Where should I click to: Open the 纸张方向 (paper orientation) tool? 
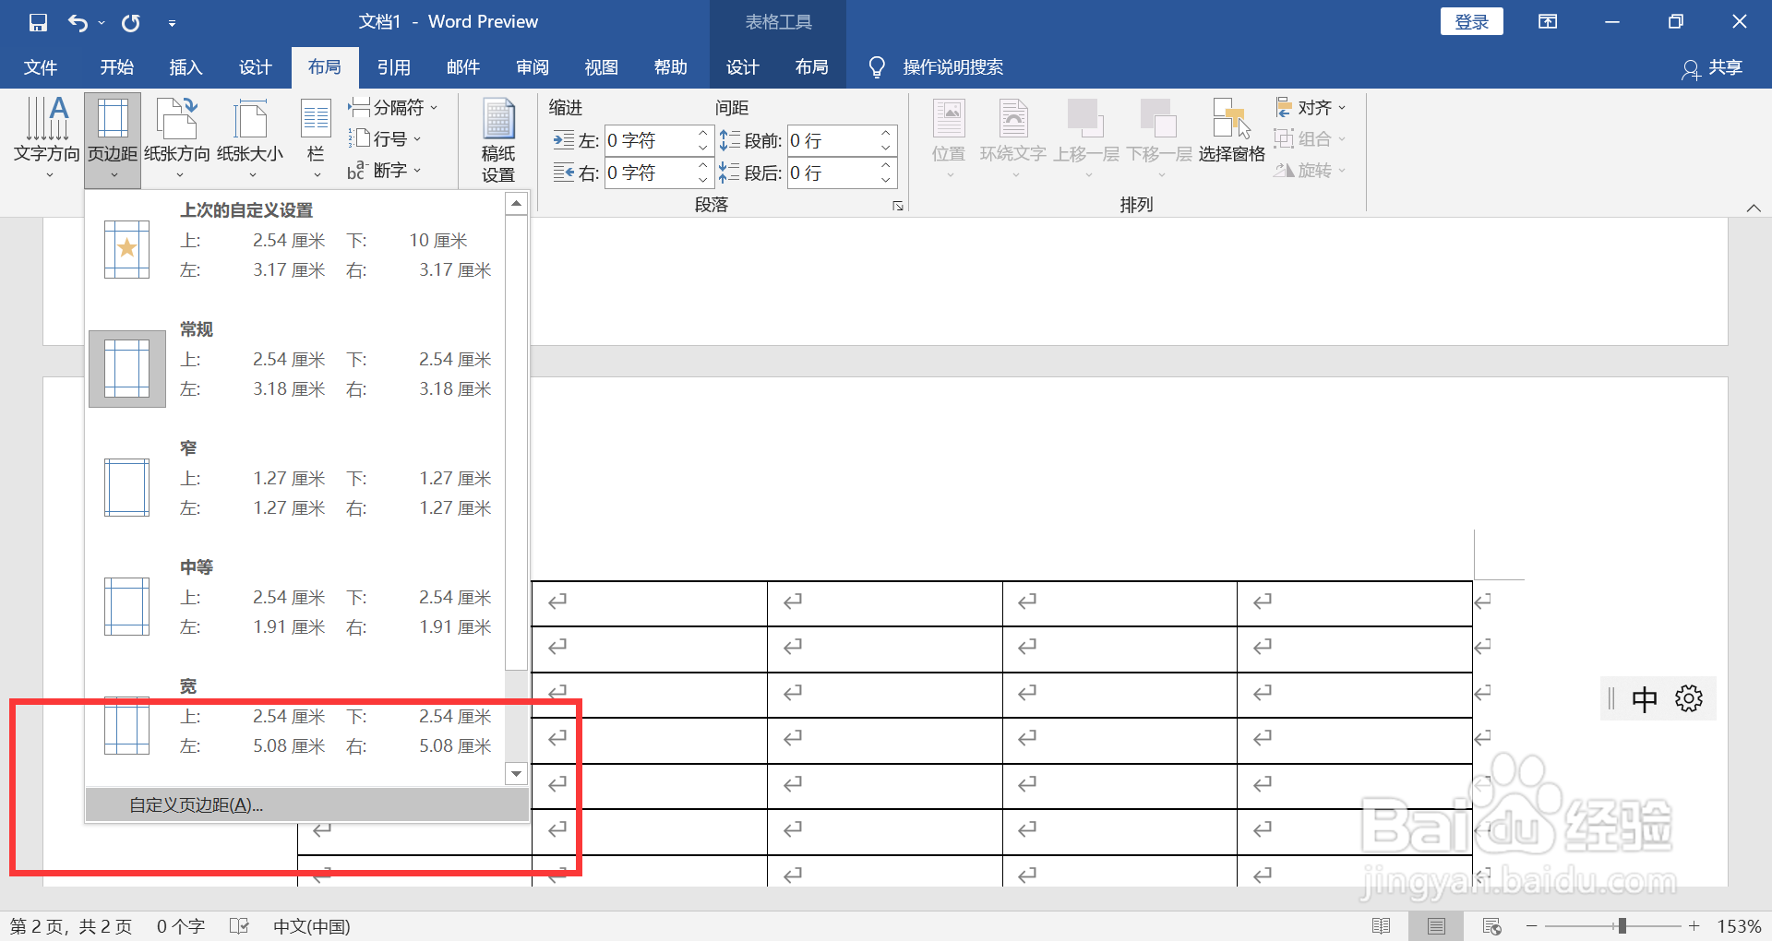tap(176, 134)
